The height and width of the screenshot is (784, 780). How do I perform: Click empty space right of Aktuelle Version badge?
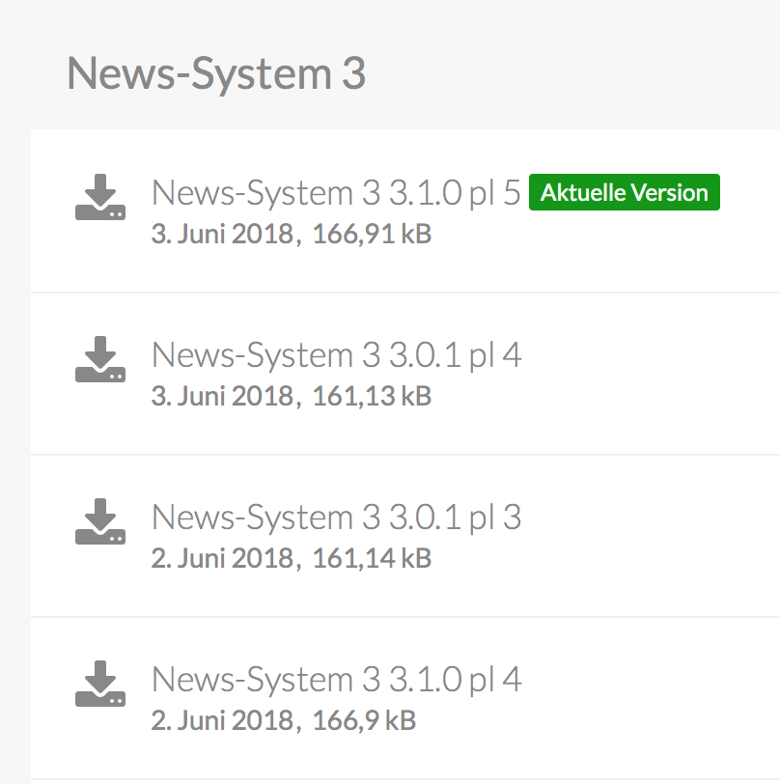tap(748, 193)
